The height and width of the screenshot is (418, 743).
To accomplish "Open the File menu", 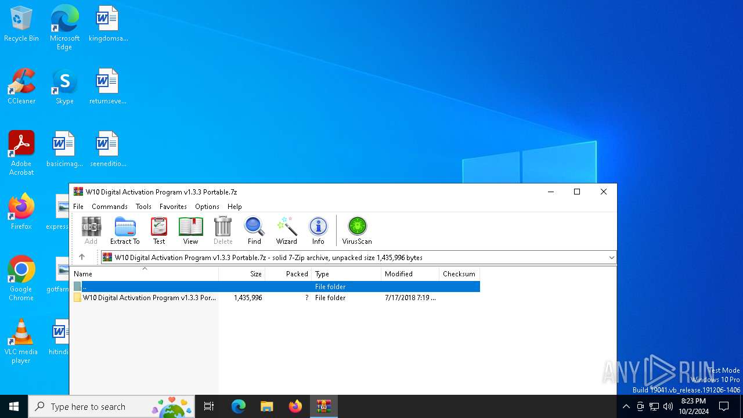I will (x=78, y=207).
